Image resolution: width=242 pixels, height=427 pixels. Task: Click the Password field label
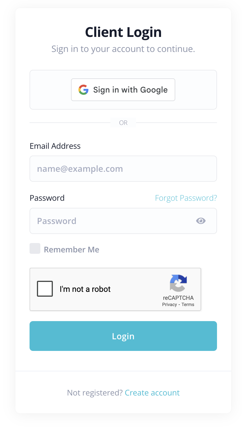[x=47, y=198]
